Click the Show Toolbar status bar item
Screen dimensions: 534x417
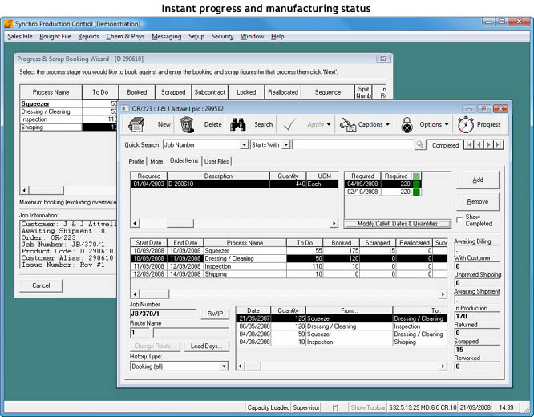coord(368,407)
